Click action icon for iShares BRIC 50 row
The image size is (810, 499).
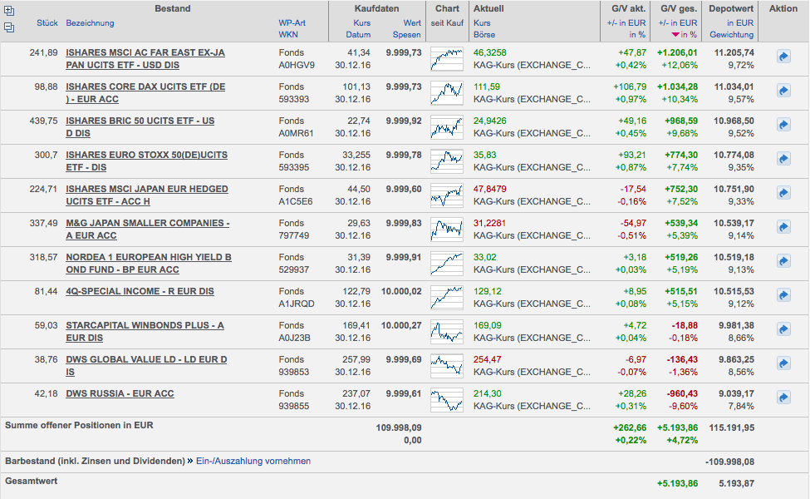783,124
